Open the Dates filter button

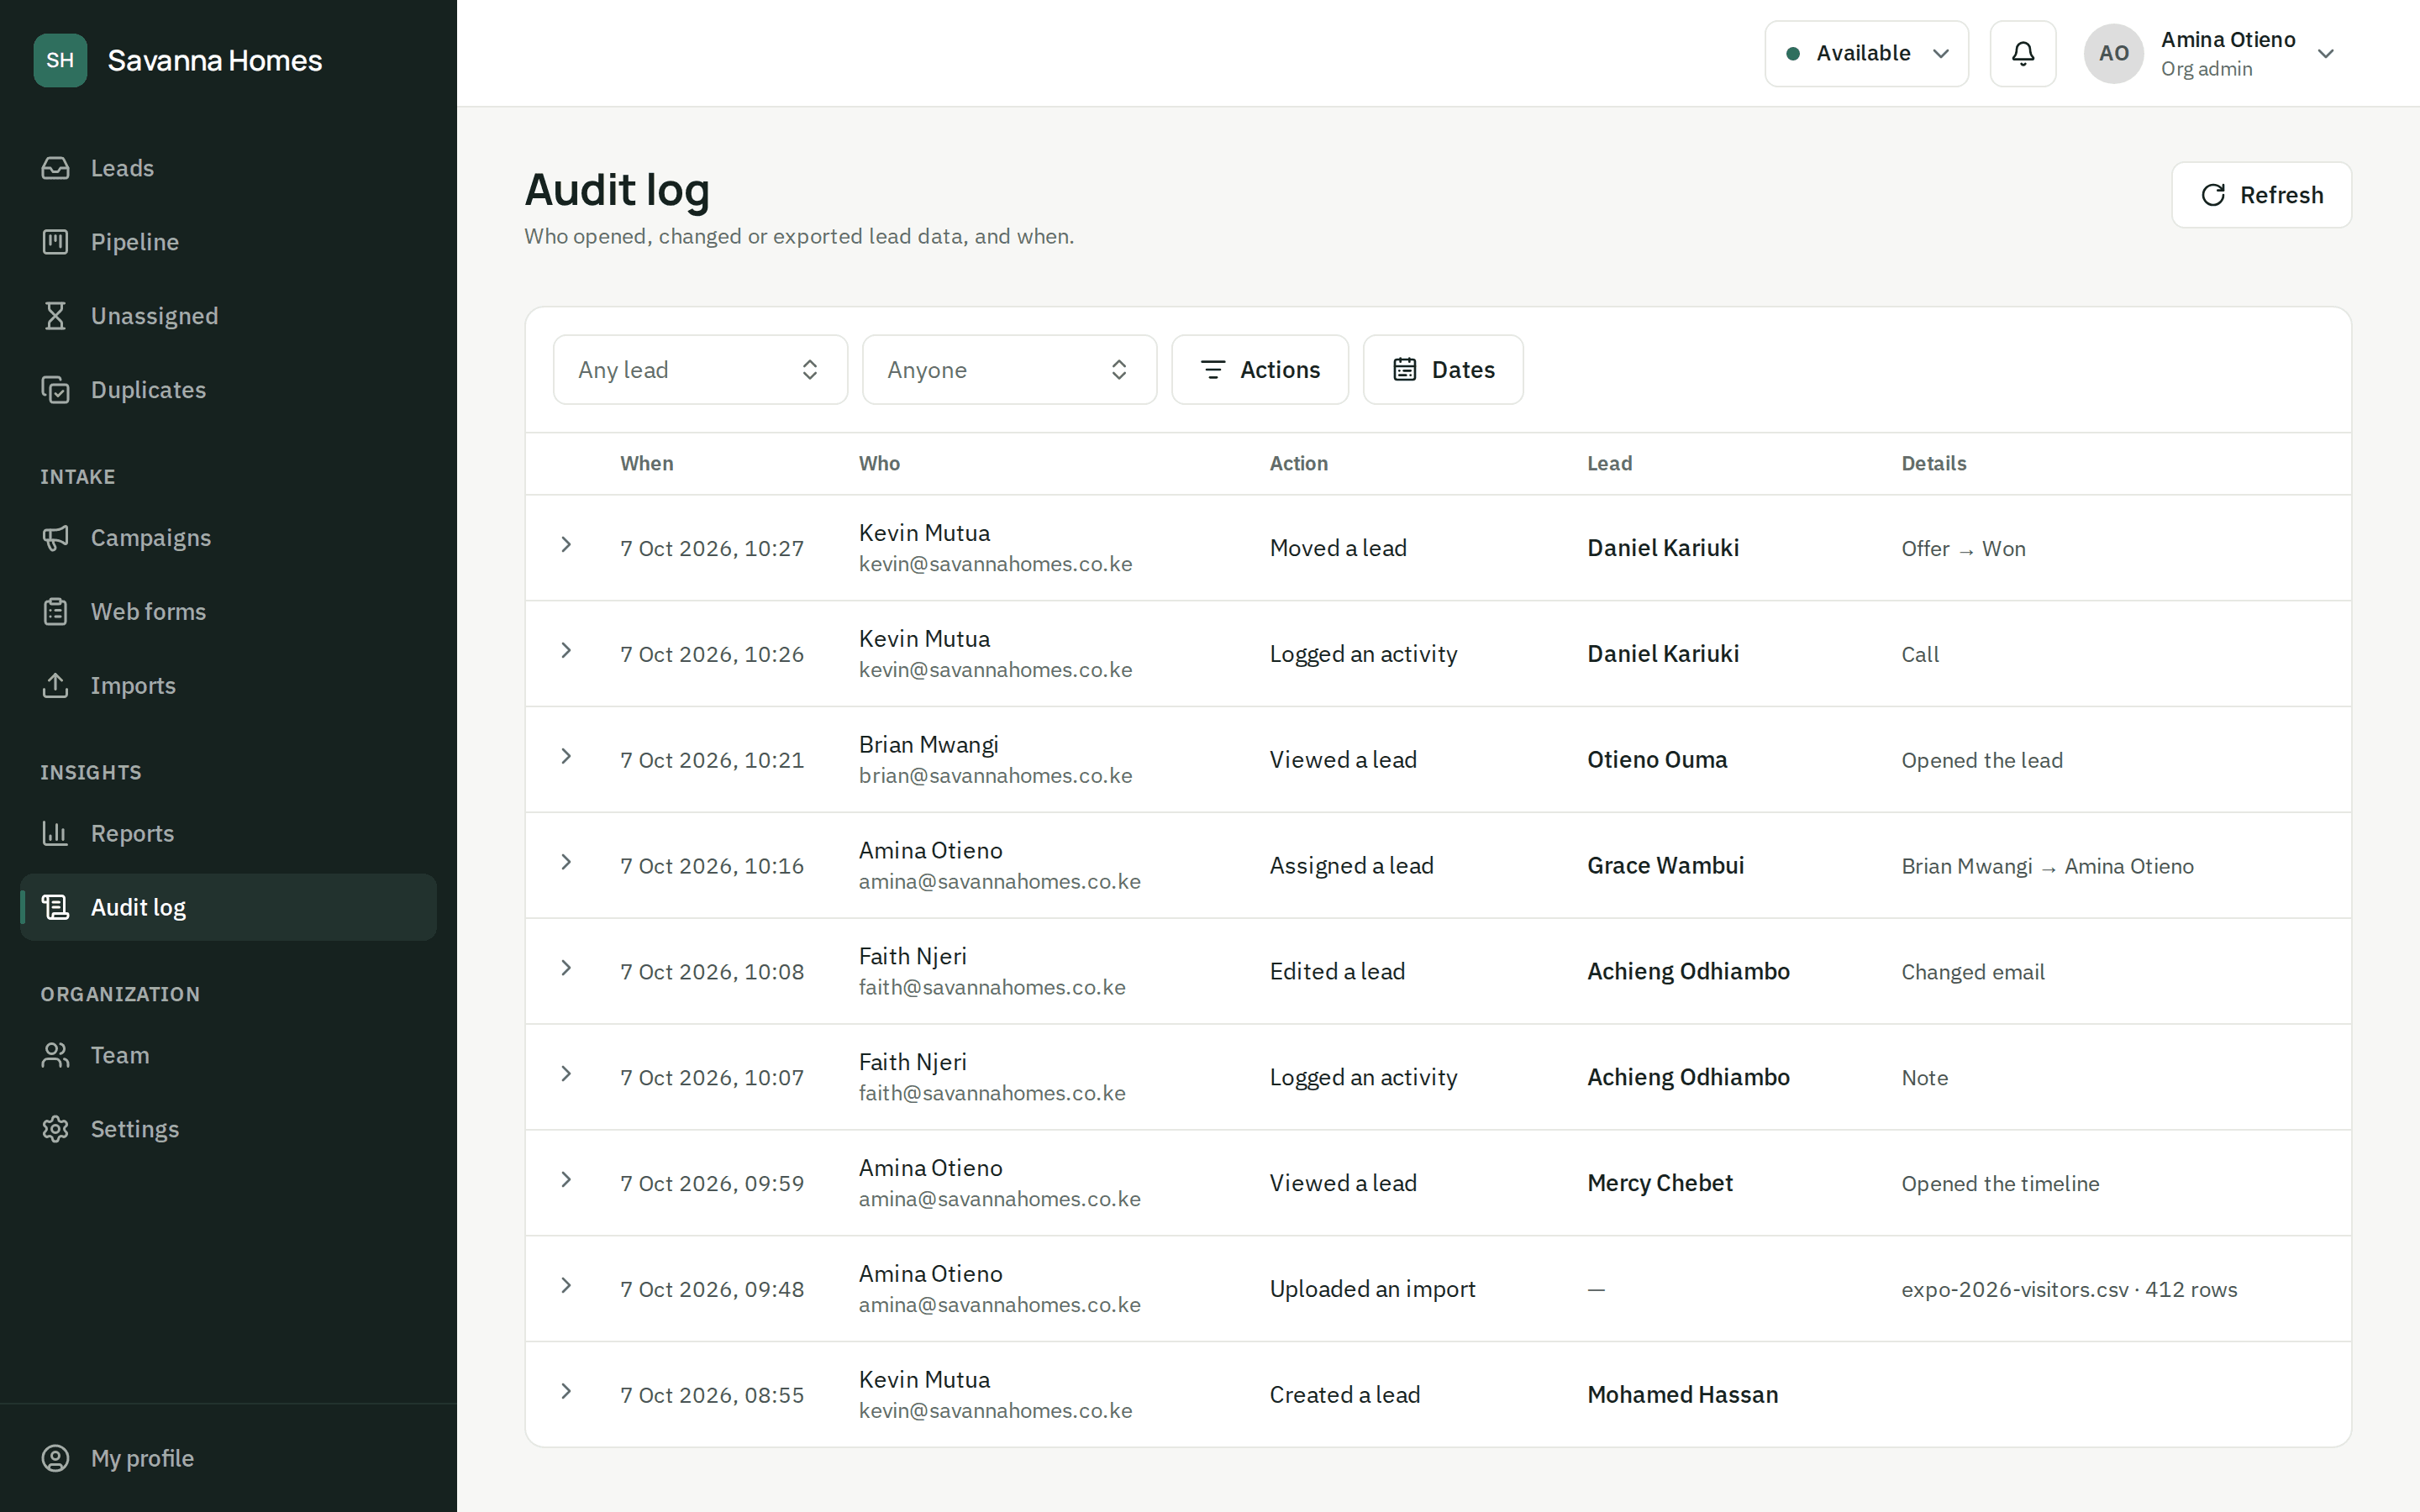[x=1443, y=370]
